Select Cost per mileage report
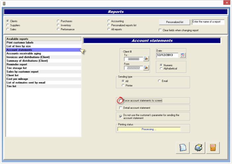The width and height of the screenshot is (232, 164). [x=43, y=79]
